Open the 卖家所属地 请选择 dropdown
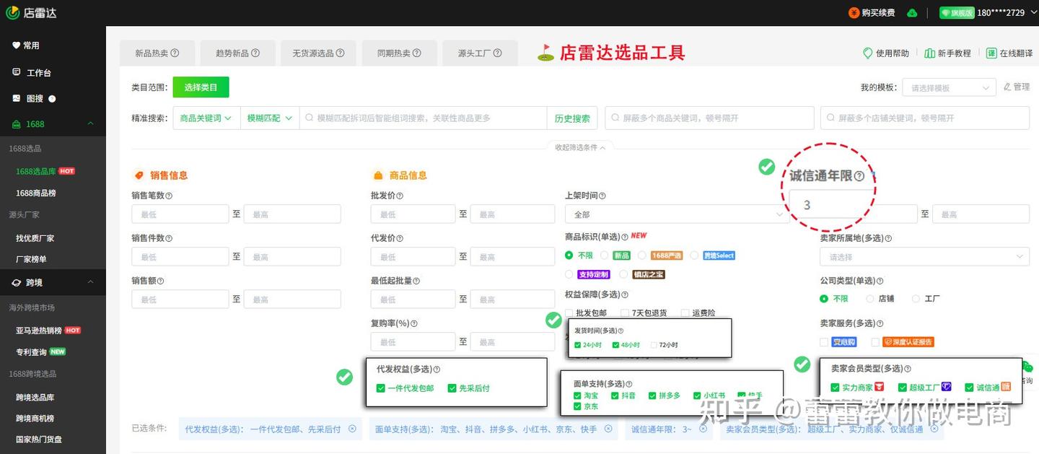Image resolution: width=1039 pixels, height=454 pixels. pyautogui.click(x=924, y=256)
